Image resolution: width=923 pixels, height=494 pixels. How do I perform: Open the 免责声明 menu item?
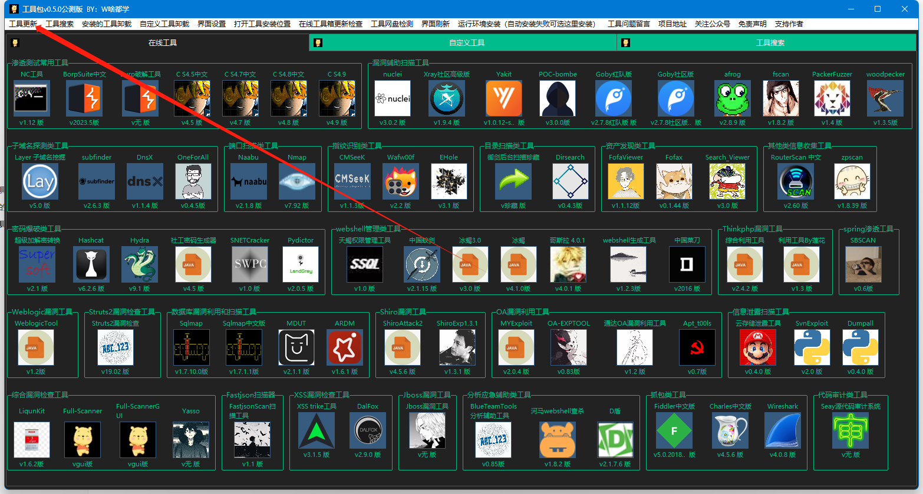[x=753, y=24]
